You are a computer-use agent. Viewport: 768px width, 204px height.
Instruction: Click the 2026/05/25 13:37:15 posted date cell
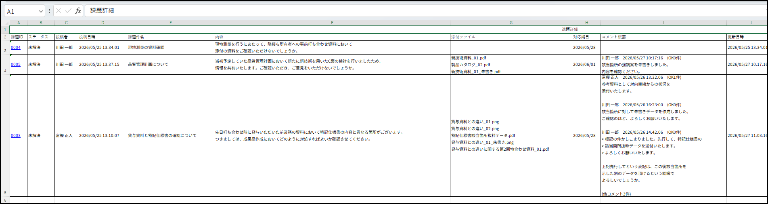coord(103,65)
